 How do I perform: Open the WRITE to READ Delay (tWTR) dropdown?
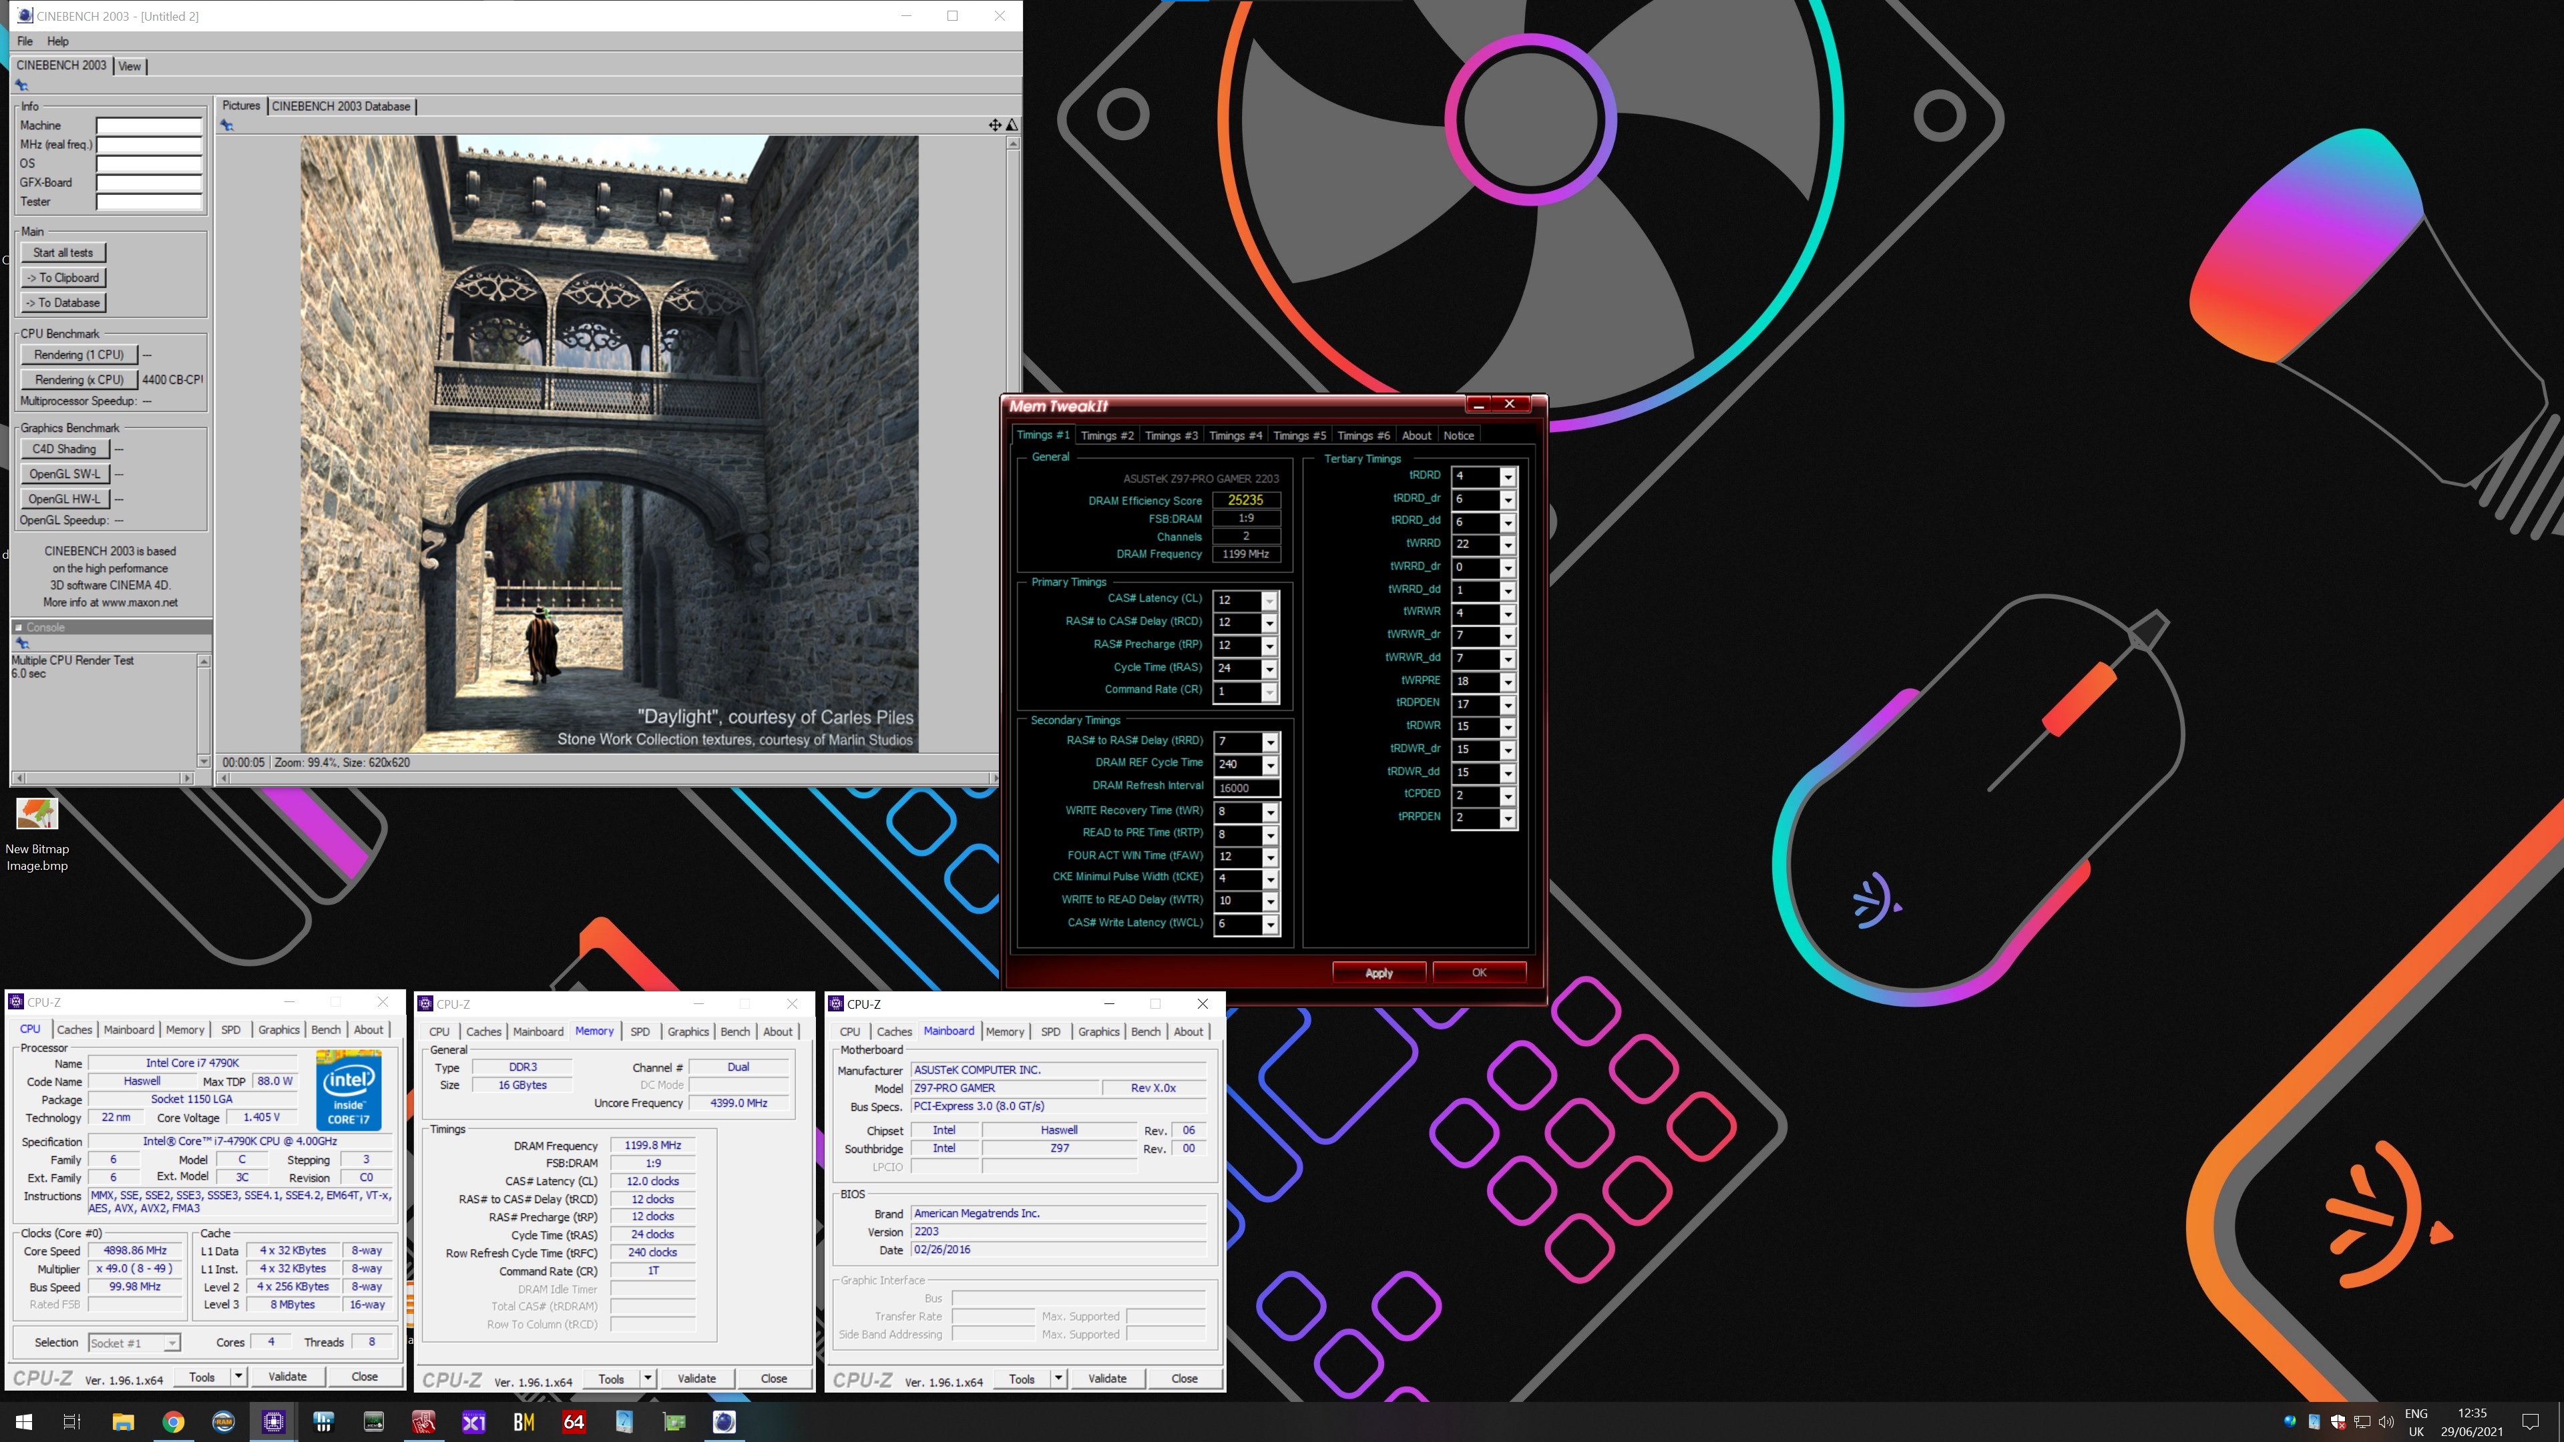(x=1270, y=902)
